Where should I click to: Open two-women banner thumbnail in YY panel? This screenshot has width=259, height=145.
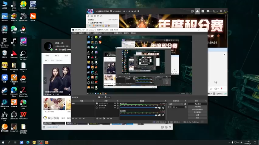[57, 80]
